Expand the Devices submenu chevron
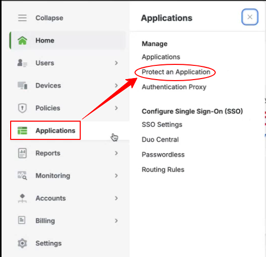The image size is (266, 257). [x=116, y=85]
